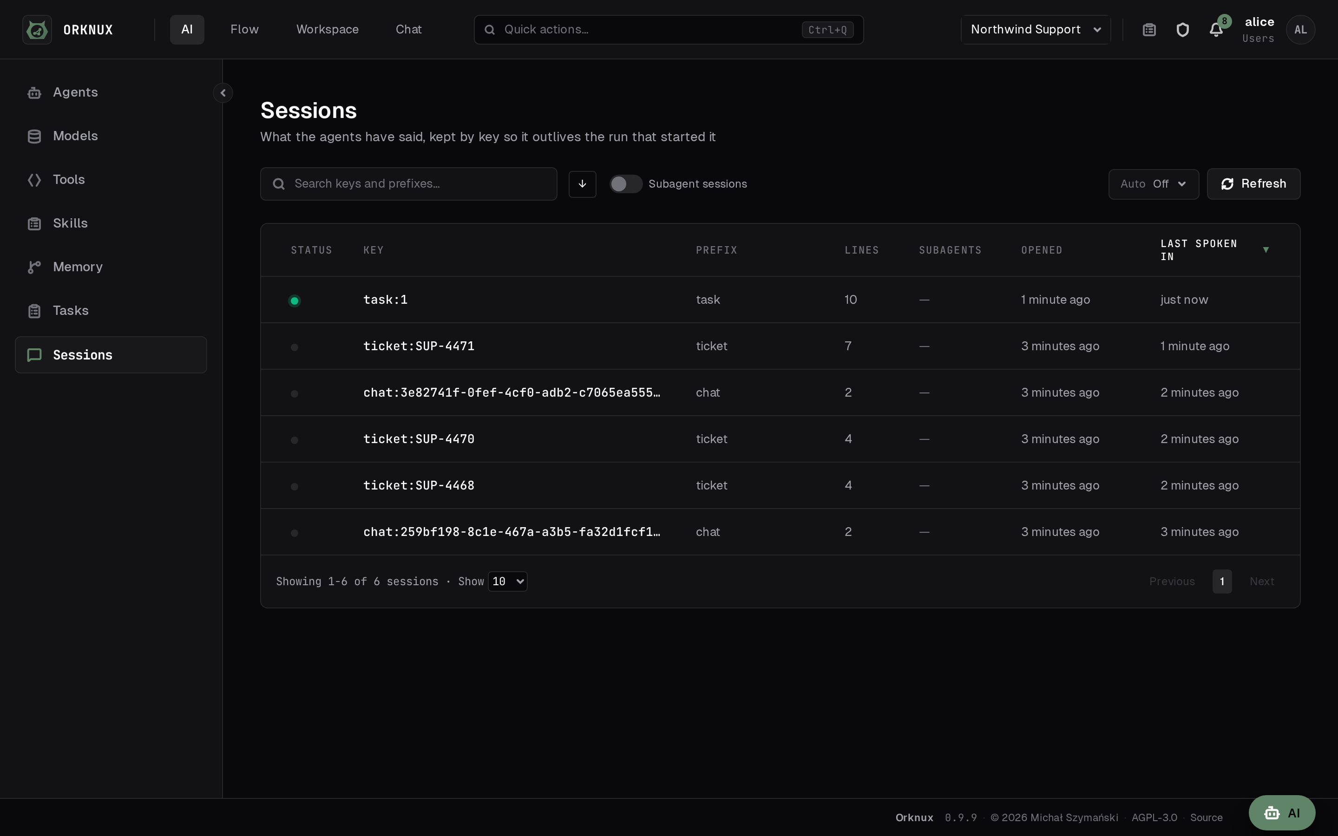Open the ticket:SUP-4470 session row
The width and height of the screenshot is (1338, 836).
tap(780, 439)
